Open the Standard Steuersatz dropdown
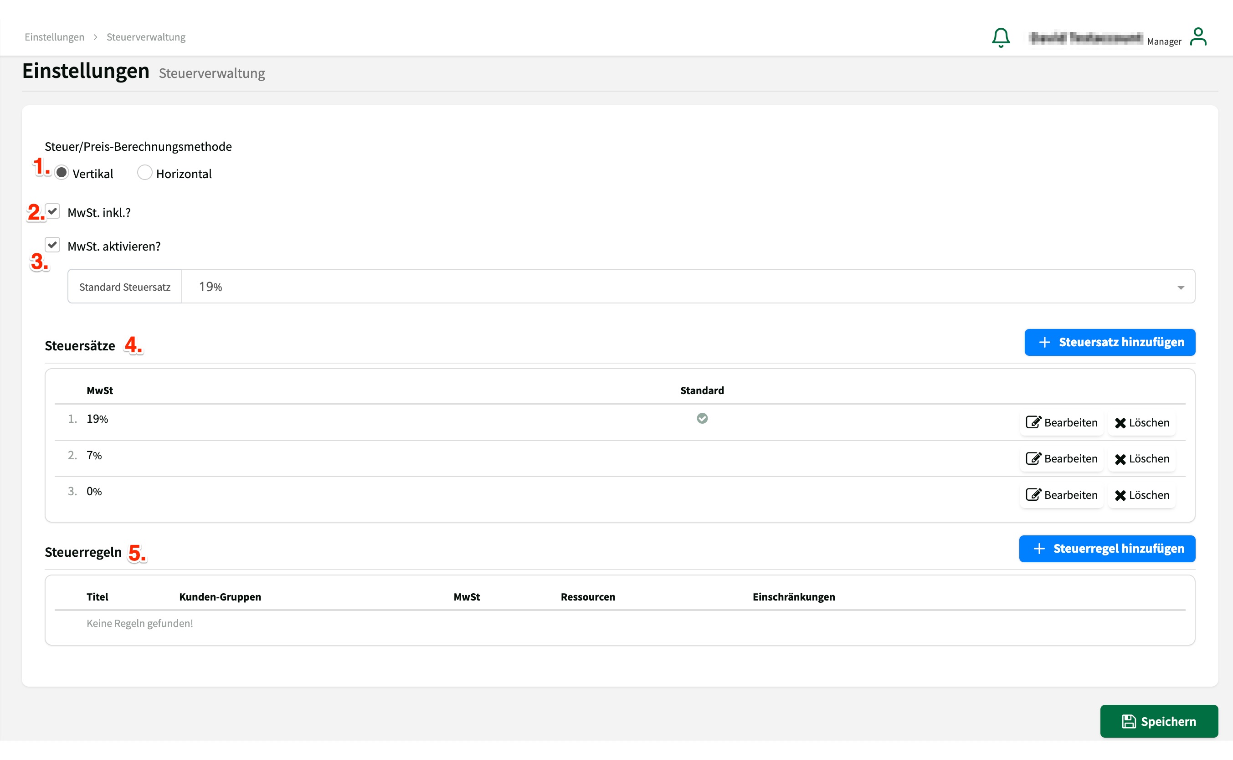The height and width of the screenshot is (760, 1233). [688, 287]
